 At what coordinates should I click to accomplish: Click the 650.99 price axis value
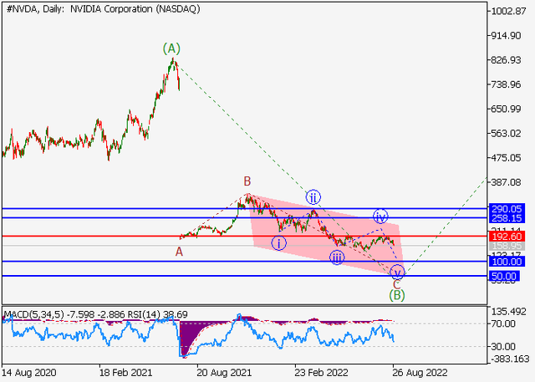point(506,109)
